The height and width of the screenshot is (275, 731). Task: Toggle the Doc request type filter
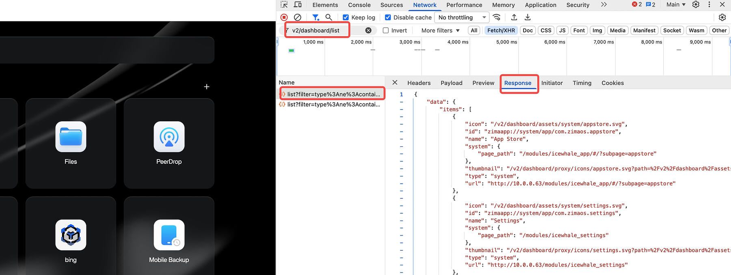click(528, 30)
